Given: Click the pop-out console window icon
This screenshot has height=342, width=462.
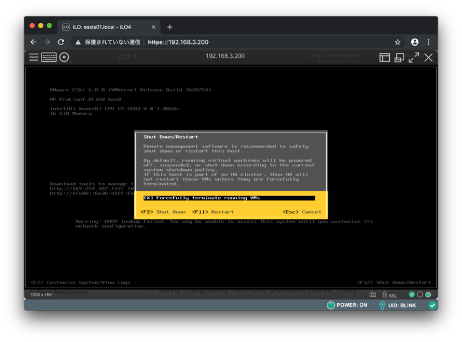Looking at the screenshot, I should pos(399,58).
